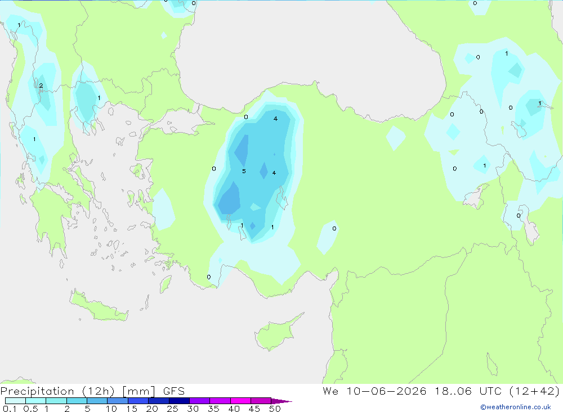This screenshot has height=412, width=563.
Task: Select the 2–5 mm legend color swatch
Action: 77,401
